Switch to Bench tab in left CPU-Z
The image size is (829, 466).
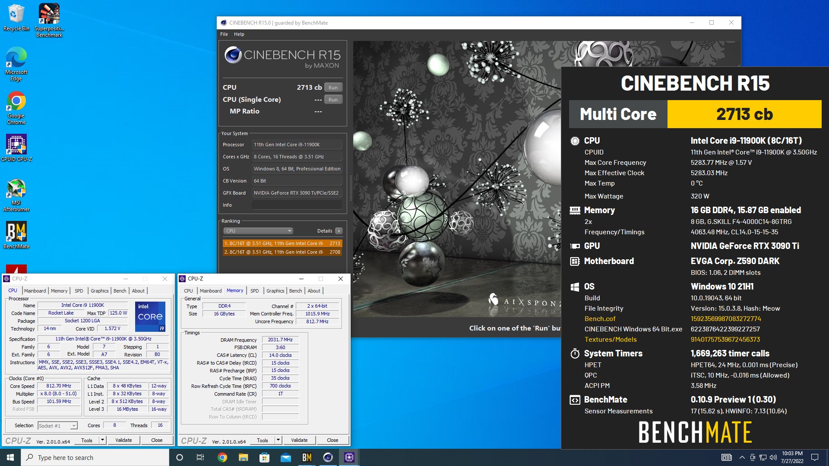[120, 291]
